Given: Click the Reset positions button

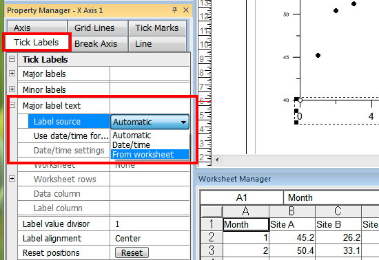Looking at the screenshot, I should 132,252.
